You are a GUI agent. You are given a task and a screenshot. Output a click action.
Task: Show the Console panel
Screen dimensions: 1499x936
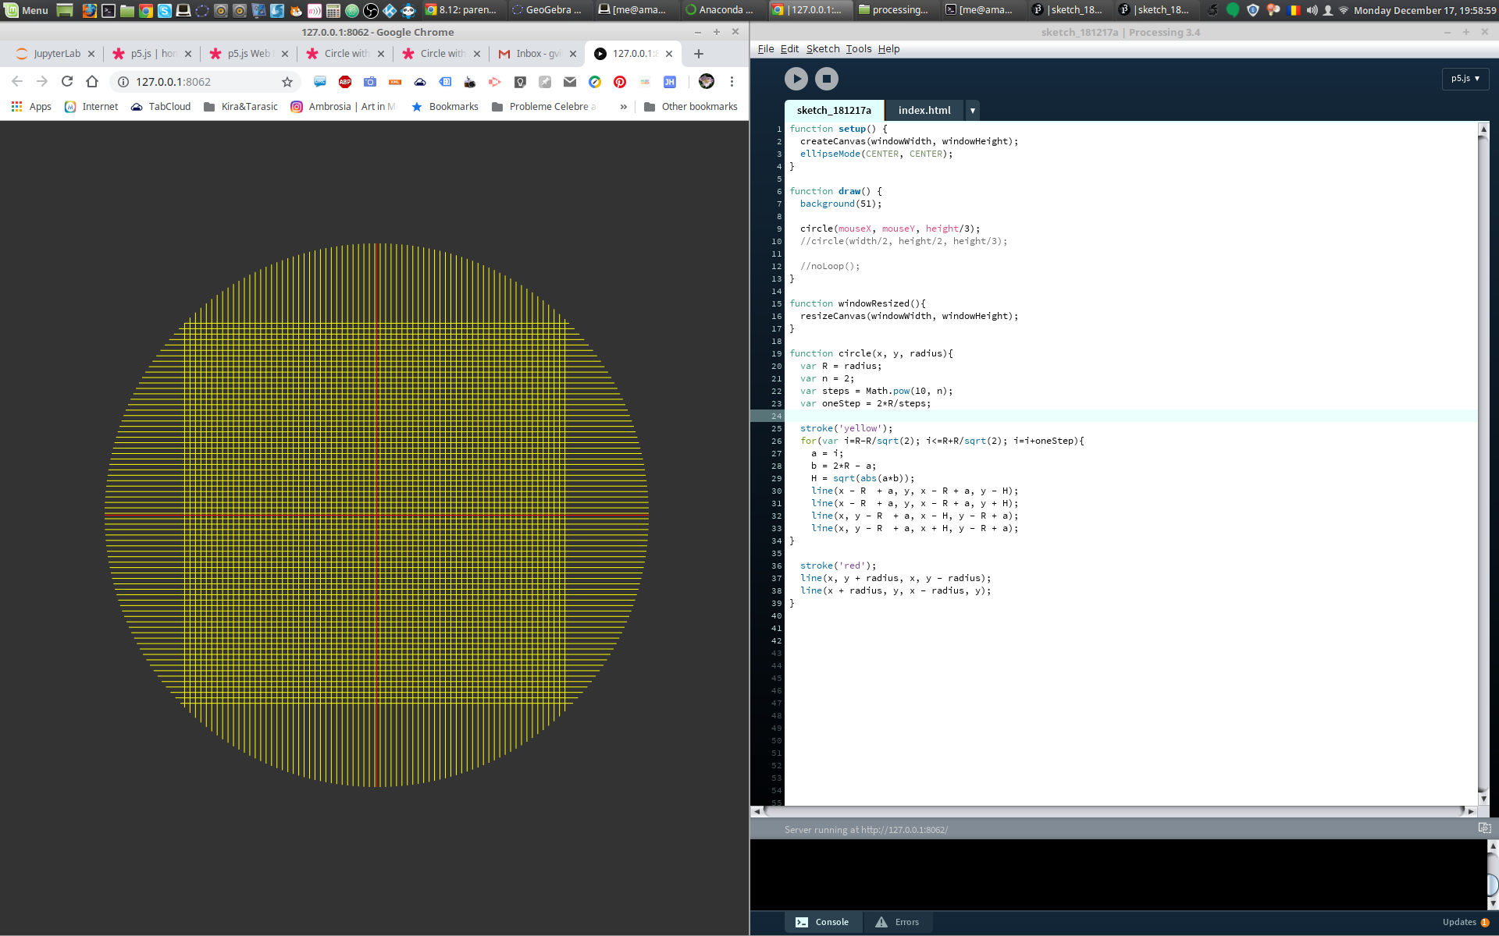(822, 922)
